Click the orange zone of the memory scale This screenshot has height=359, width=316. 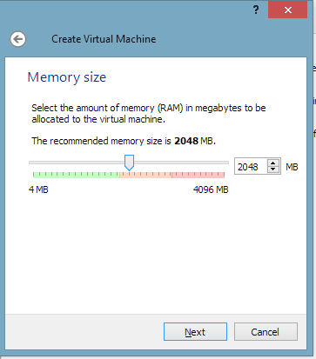(145, 175)
